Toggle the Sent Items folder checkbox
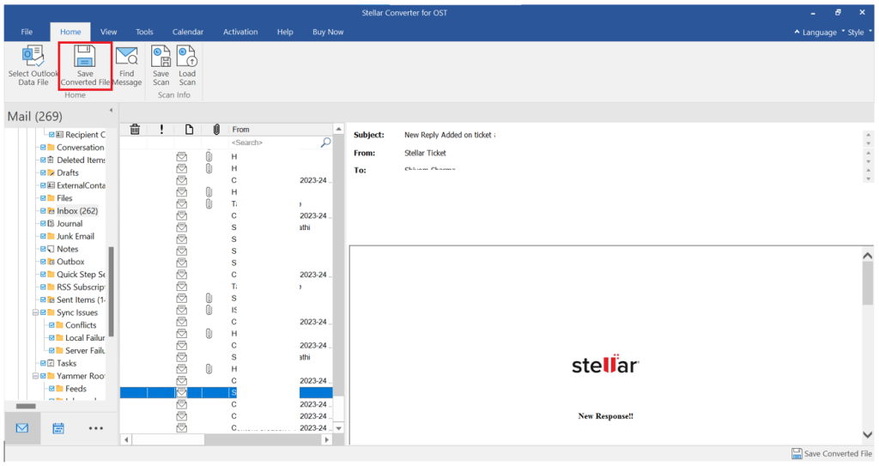879x466 pixels. pos(43,300)
